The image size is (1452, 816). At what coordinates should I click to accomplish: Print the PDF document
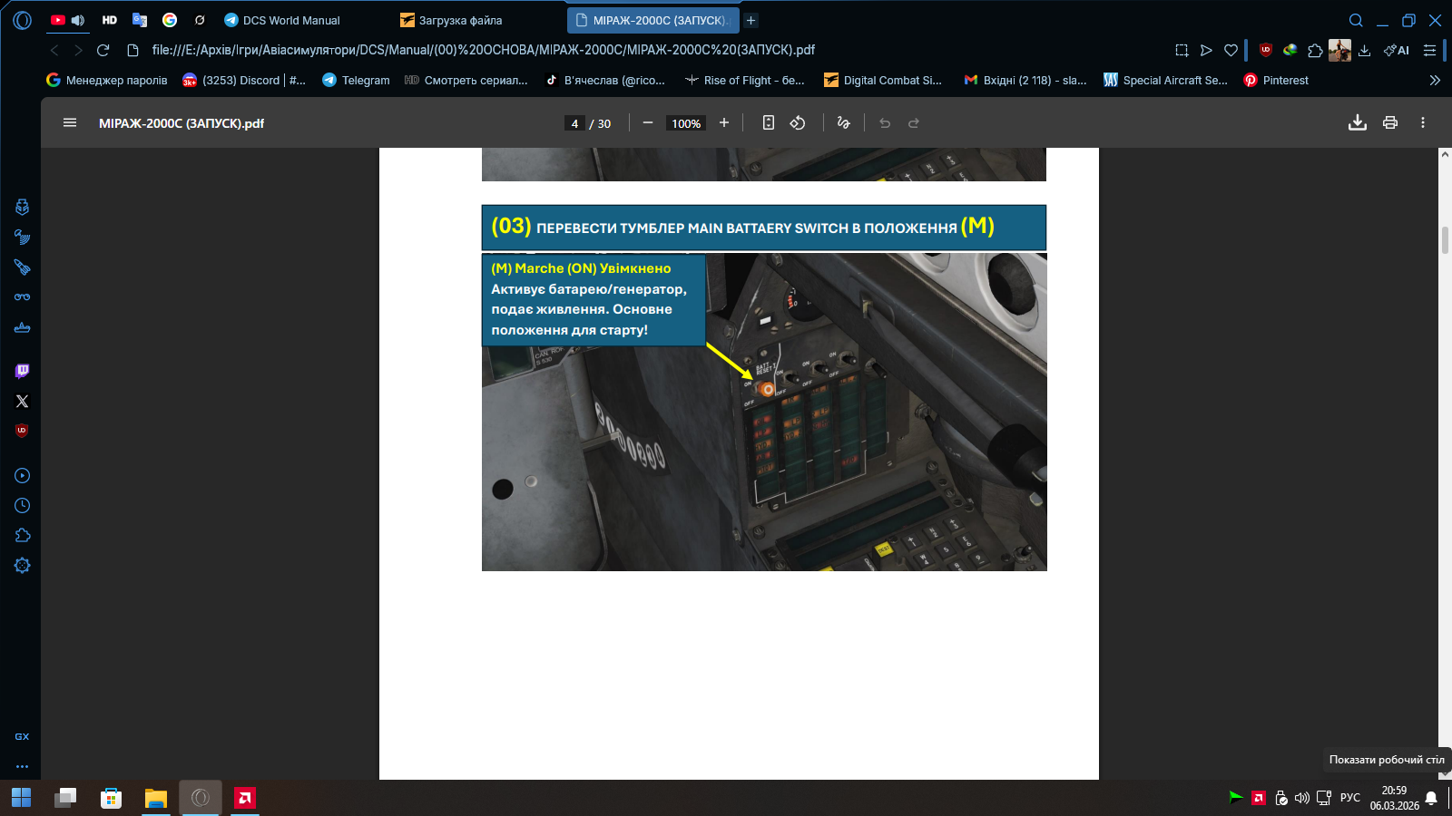(x=1389, y=123)
